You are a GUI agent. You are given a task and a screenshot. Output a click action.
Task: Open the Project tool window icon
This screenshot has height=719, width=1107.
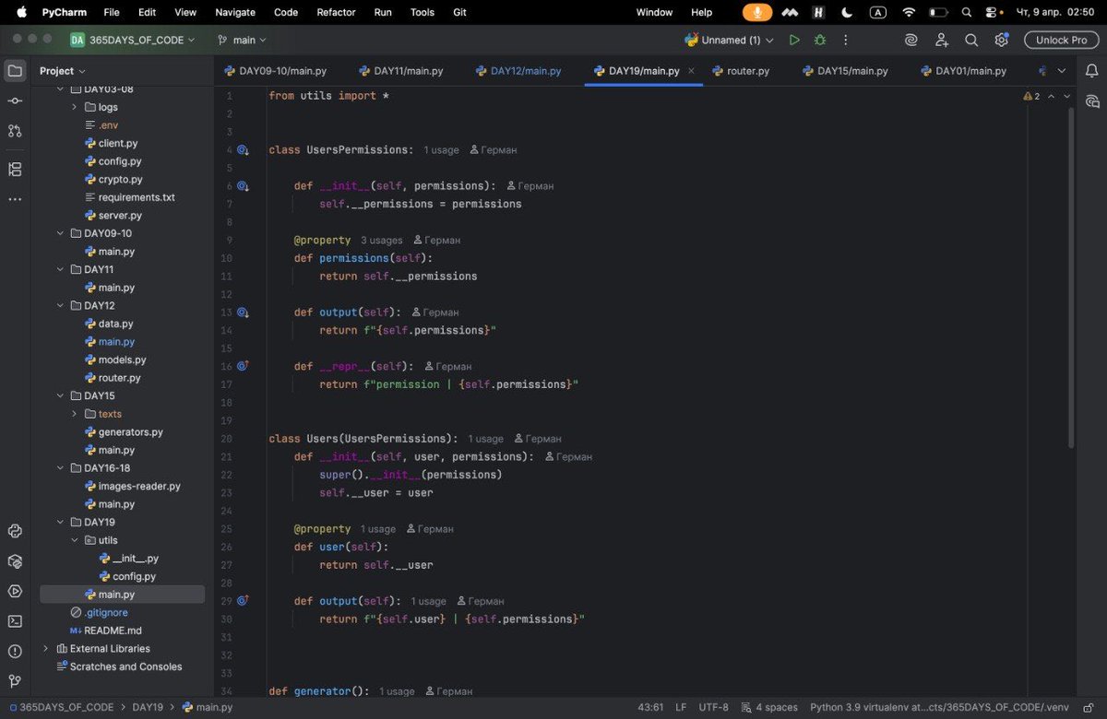tap(15, 71)
